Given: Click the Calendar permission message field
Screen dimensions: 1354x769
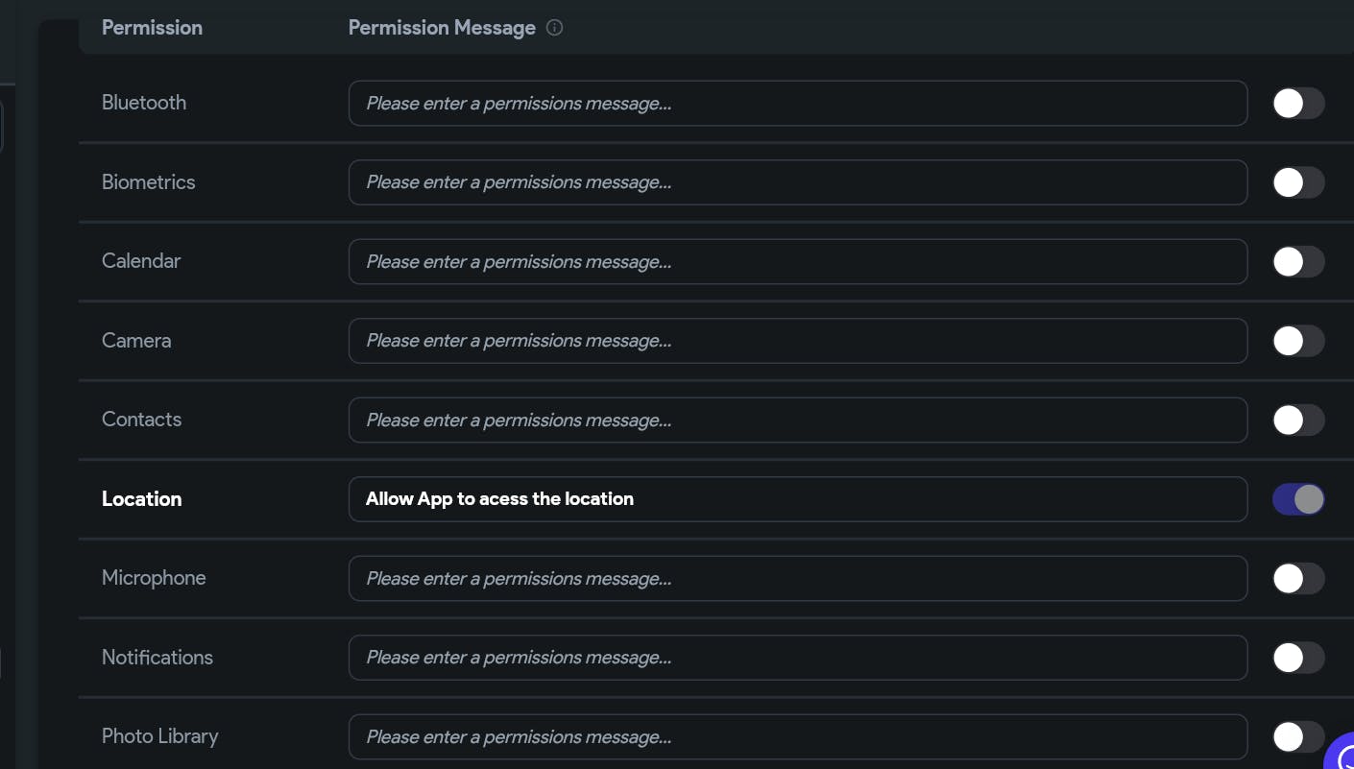Looking at the screenshot, I should (x=797, y=262).
